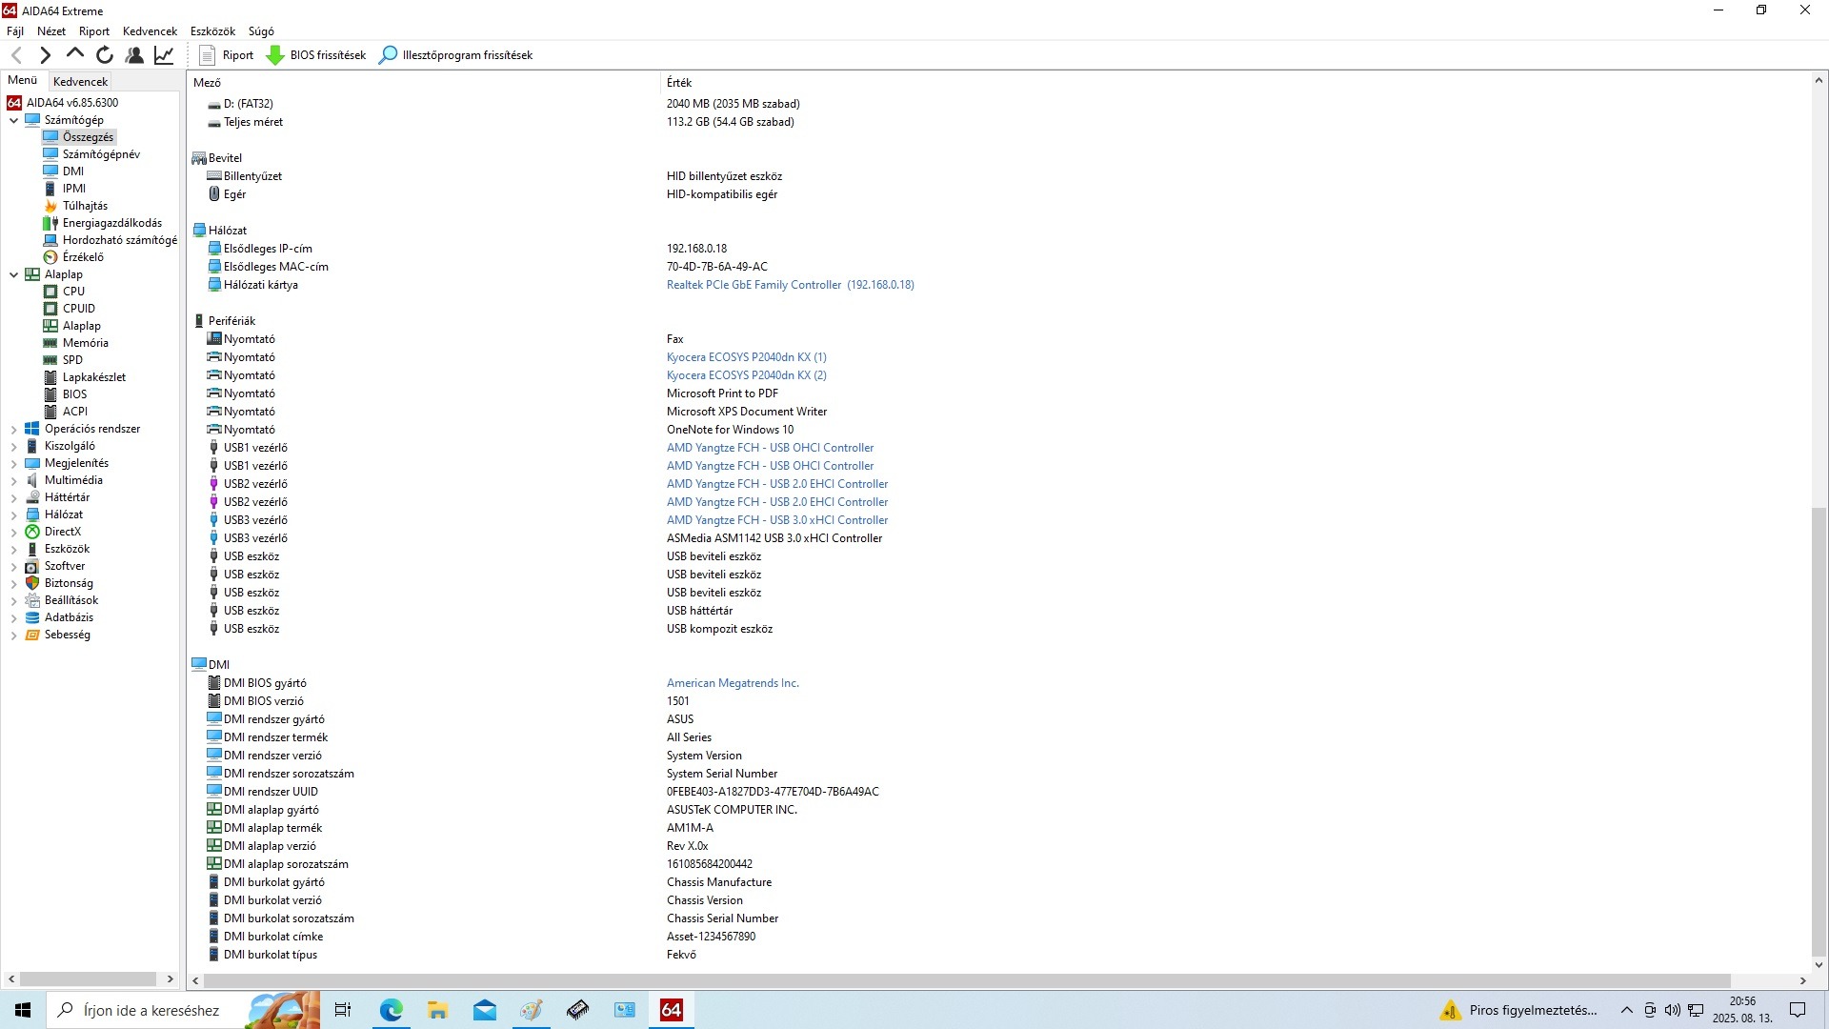Click the Report icon in toolbar
Image resolution: width=1829 pixels, height=1029 pixels.
pos(208,55)
